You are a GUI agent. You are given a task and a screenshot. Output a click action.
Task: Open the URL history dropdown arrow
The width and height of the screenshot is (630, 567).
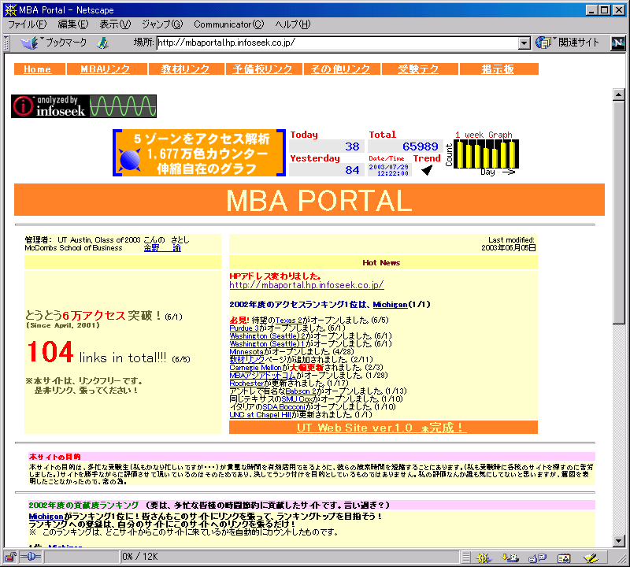click(x=524, y=43)
